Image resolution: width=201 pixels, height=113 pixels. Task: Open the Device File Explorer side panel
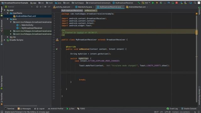[199, 95]
